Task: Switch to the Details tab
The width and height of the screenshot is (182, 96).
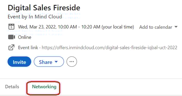Action: point(12,87)
